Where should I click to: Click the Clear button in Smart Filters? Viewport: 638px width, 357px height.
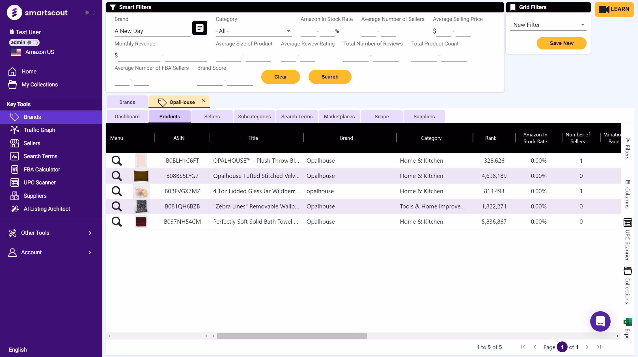click(x=280, y=77)
